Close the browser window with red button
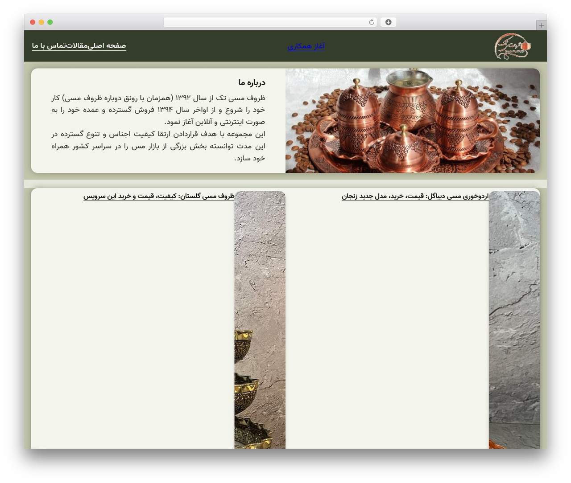571x483 pixels. 33,22
